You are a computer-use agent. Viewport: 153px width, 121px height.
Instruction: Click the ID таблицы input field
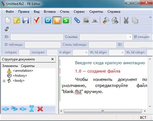43,45
